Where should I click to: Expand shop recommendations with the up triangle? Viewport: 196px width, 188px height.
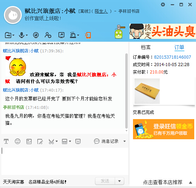(x=190, y=182)
